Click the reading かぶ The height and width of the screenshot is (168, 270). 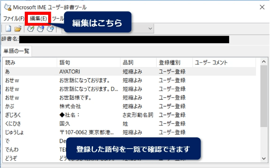click(x=9, y=106)
